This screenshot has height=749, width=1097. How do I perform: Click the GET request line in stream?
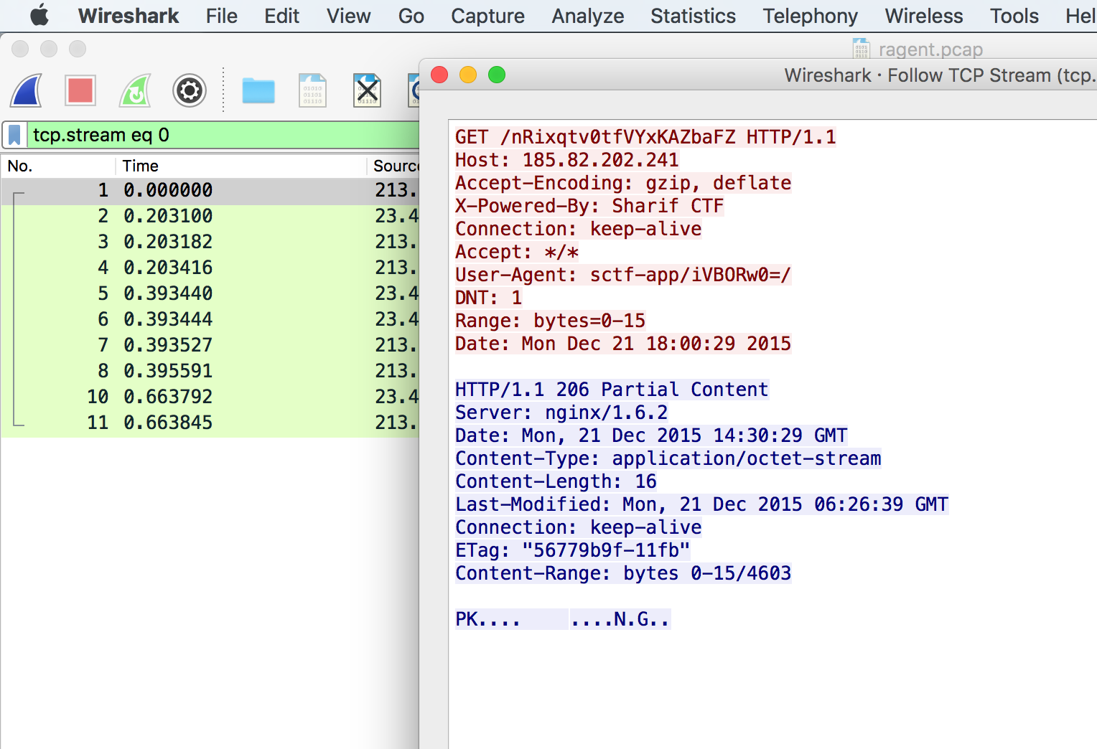[645, 137]
